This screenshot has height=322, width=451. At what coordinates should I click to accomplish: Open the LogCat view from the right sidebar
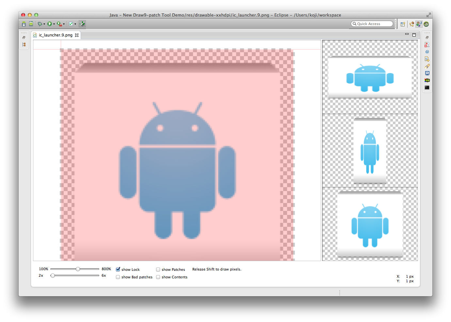(x=427, y=80)
